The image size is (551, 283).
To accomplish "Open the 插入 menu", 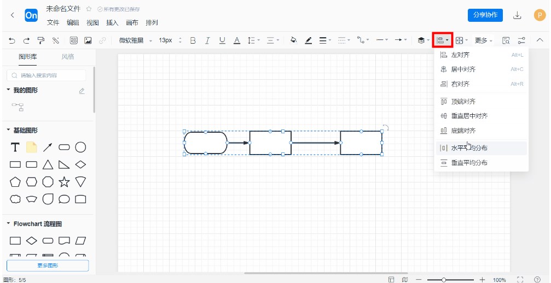I will coord(112,23).
